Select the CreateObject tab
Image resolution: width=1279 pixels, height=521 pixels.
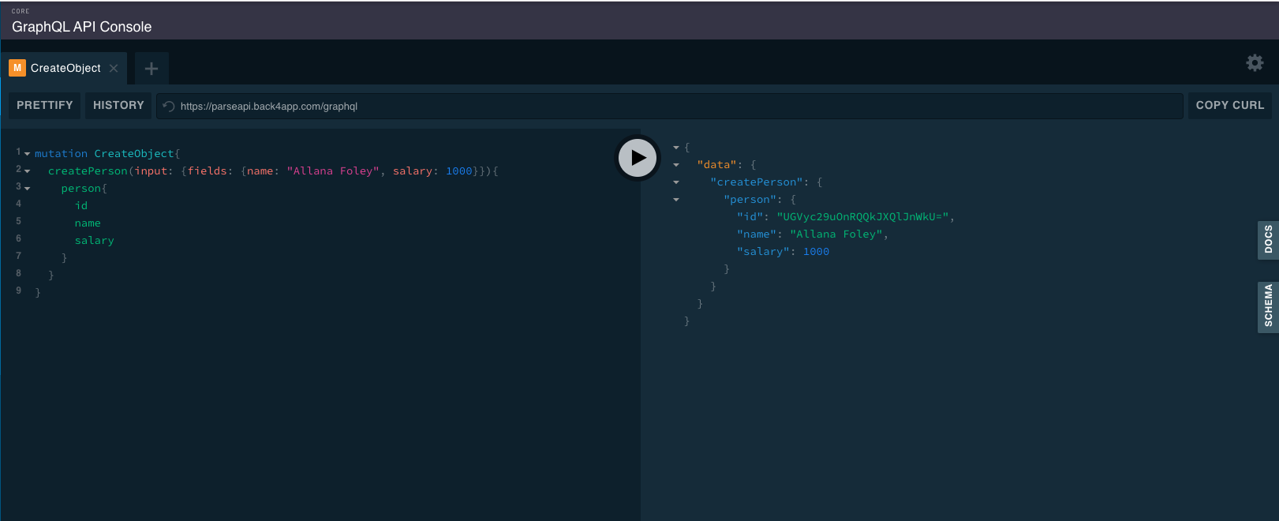coord(64,68)
